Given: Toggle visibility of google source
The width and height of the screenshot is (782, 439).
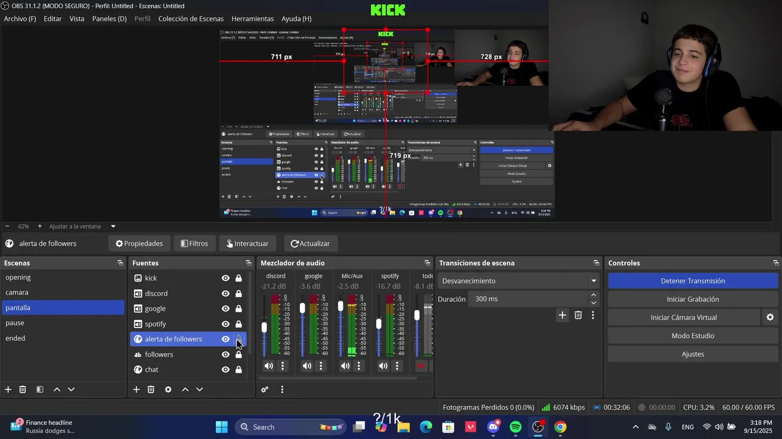Looking at the screenshot, I should pyautogui.click(x=225, y=309).
